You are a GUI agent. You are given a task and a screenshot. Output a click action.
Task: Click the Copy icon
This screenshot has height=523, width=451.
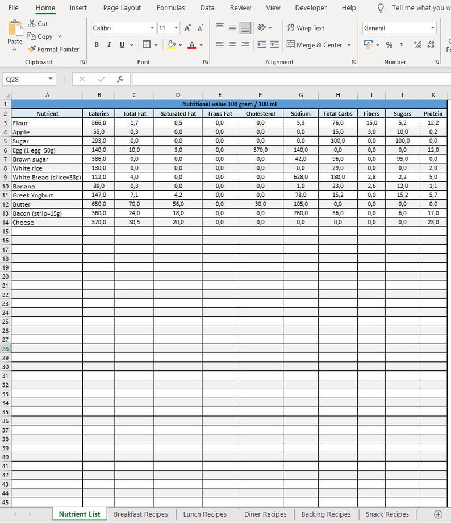click(x=31, y=36)
